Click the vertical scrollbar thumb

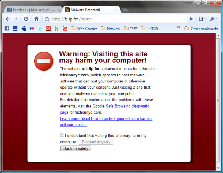tap(218, 100)
